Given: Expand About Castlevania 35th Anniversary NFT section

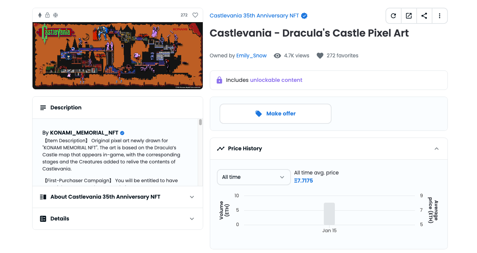Looking at the screenshot, I should pos(118,197).
